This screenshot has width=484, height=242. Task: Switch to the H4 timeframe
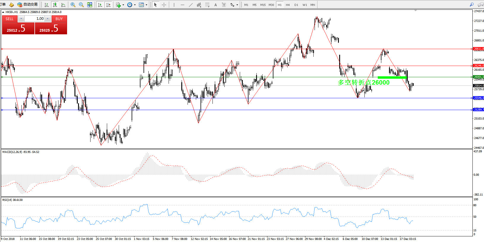pos(288,5)
